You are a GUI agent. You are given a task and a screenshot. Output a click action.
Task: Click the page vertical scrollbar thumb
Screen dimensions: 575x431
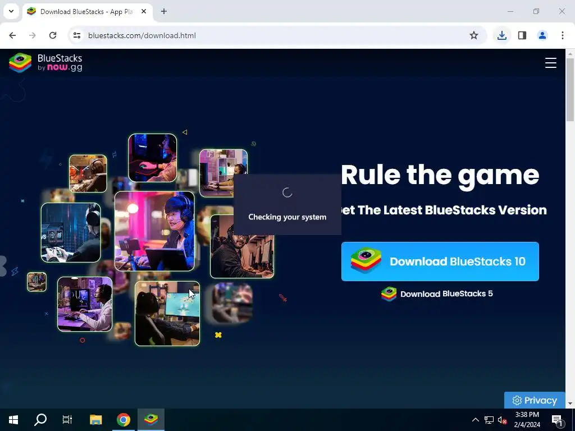[570, 89]
